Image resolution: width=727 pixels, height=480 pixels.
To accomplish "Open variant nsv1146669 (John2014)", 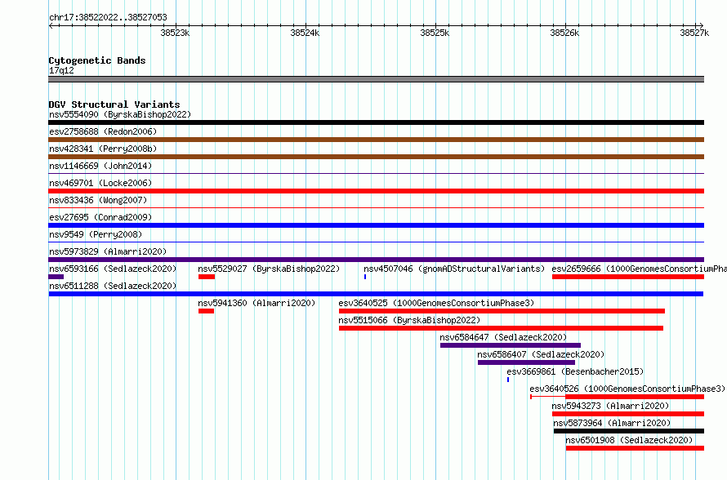I will coord(100,166).
